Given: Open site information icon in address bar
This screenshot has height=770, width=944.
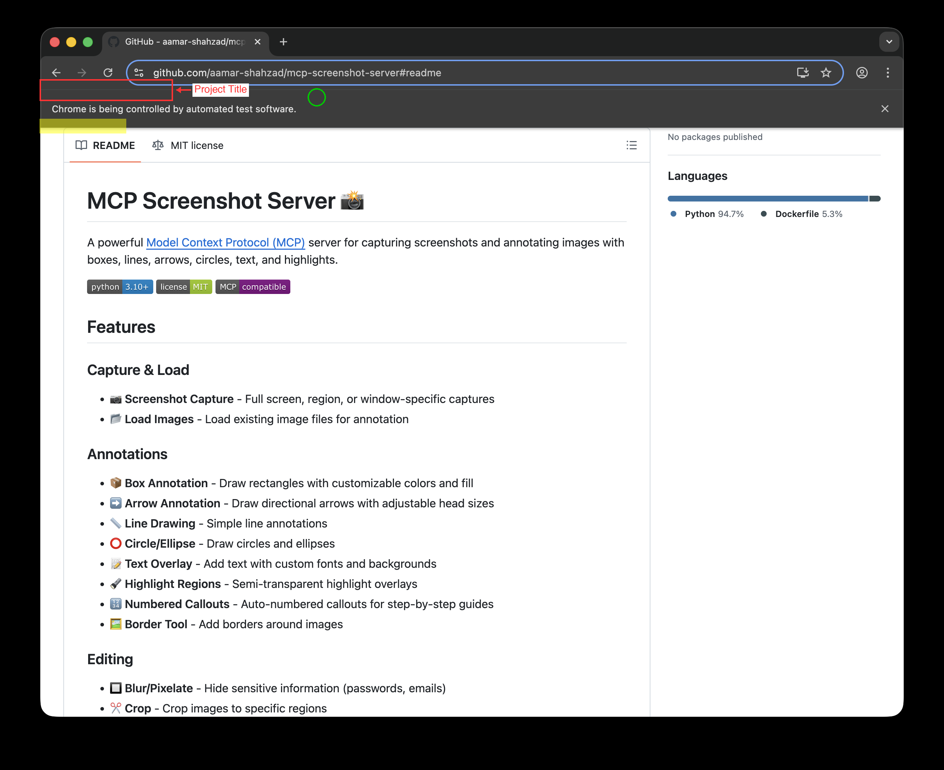Looking at the screenshot, I should point(139,73).
